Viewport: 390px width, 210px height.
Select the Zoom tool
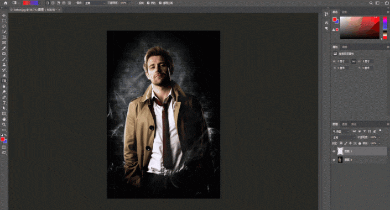4,125
